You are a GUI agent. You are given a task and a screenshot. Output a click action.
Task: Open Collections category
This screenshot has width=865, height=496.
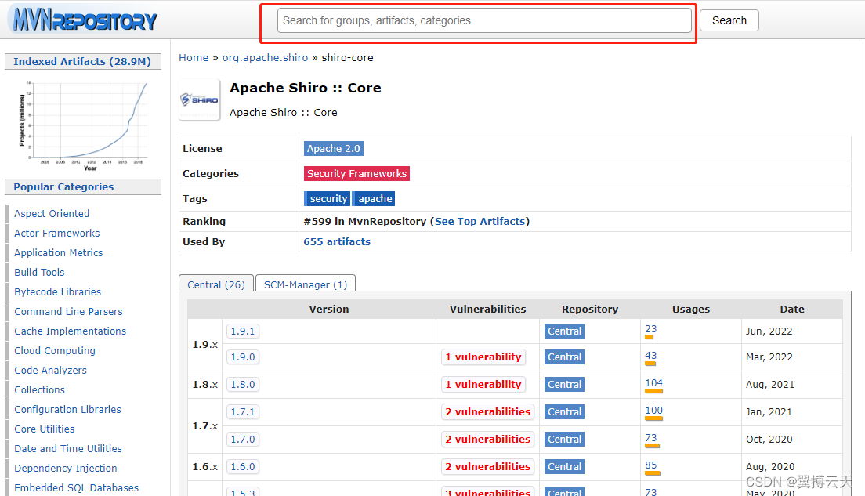39,389
